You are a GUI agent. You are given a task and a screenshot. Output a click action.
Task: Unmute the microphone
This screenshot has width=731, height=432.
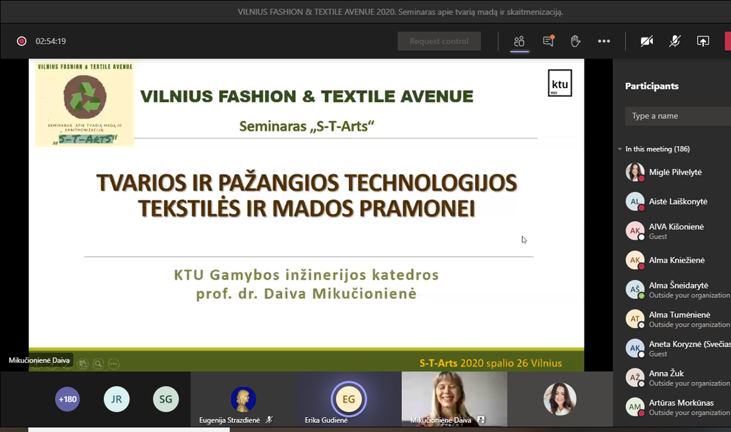tap(675, 41)
